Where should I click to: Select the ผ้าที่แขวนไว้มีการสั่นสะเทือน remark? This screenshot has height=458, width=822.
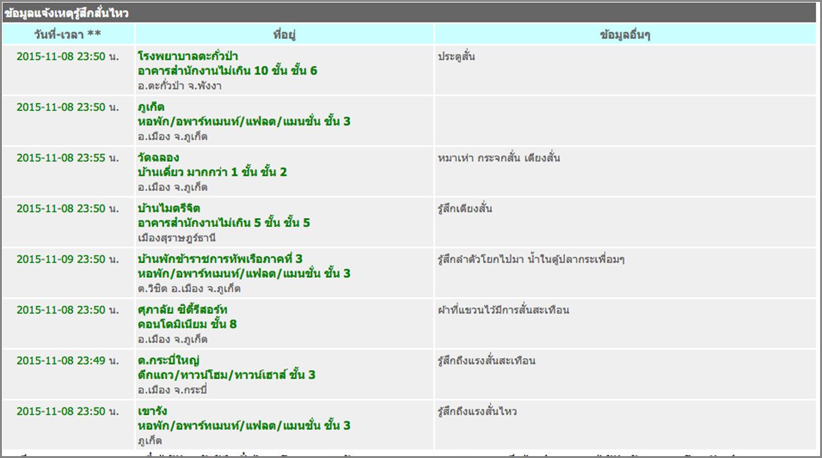click(503, 310)
